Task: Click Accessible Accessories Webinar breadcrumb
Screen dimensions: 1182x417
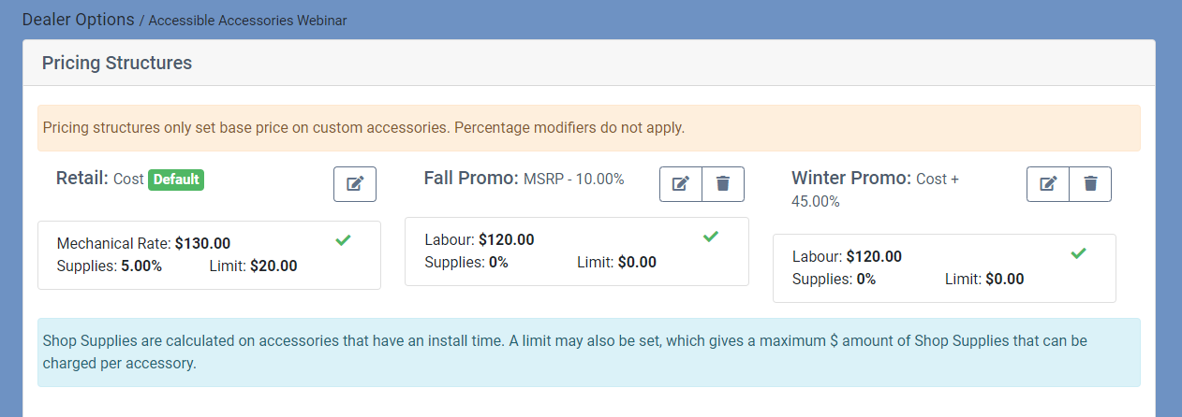Action: (248, 20)
